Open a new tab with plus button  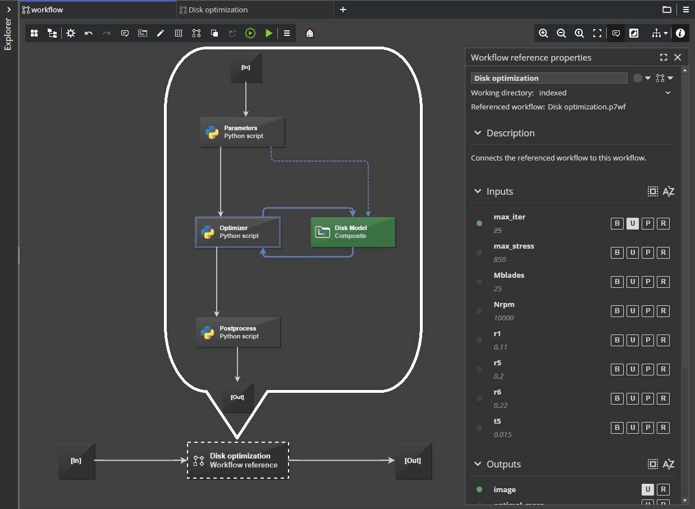[343, 10]
